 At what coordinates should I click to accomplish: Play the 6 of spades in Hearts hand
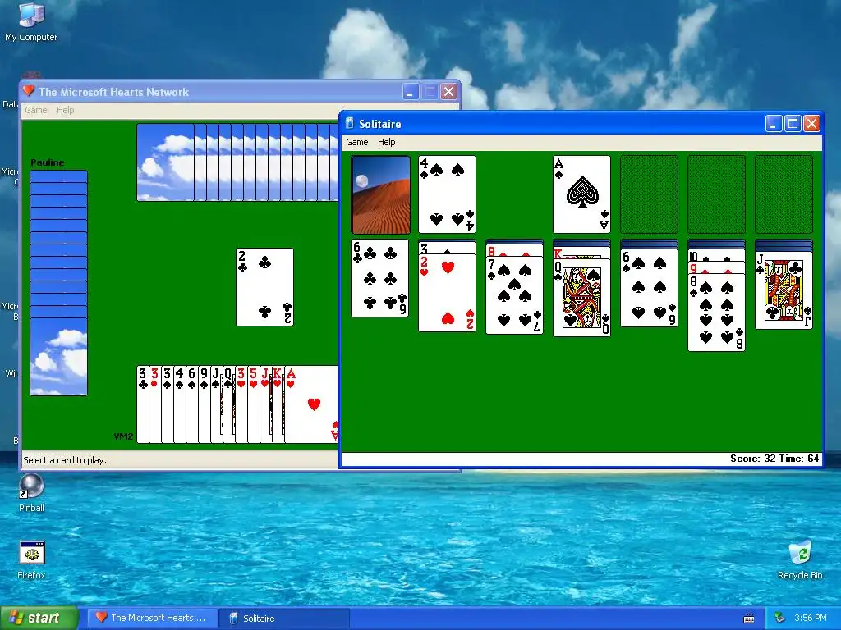(x=192, y=404)
